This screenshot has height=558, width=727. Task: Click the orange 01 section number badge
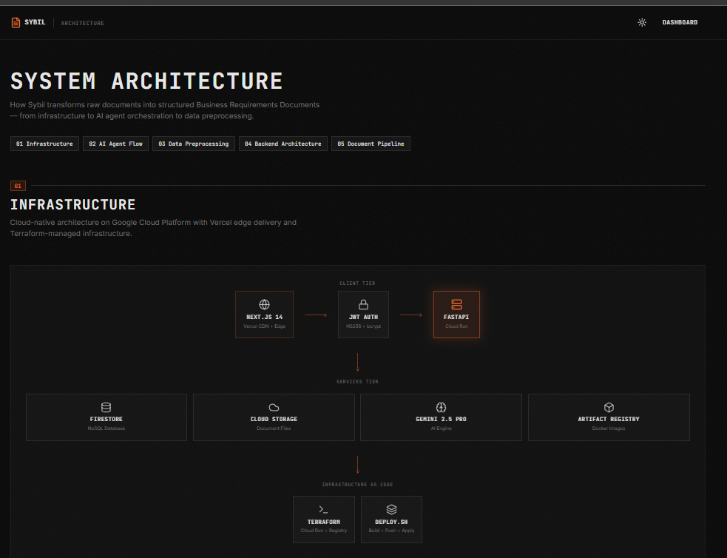pos(18,186)
